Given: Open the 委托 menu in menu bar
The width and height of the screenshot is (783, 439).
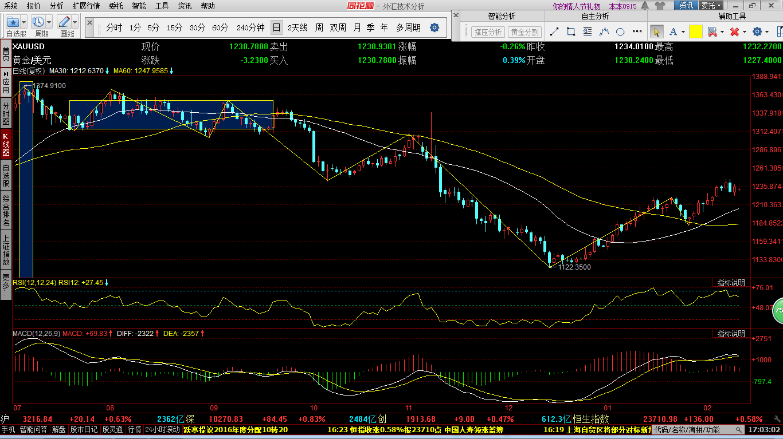Looking at the screenshot, I should click(116, 6).
